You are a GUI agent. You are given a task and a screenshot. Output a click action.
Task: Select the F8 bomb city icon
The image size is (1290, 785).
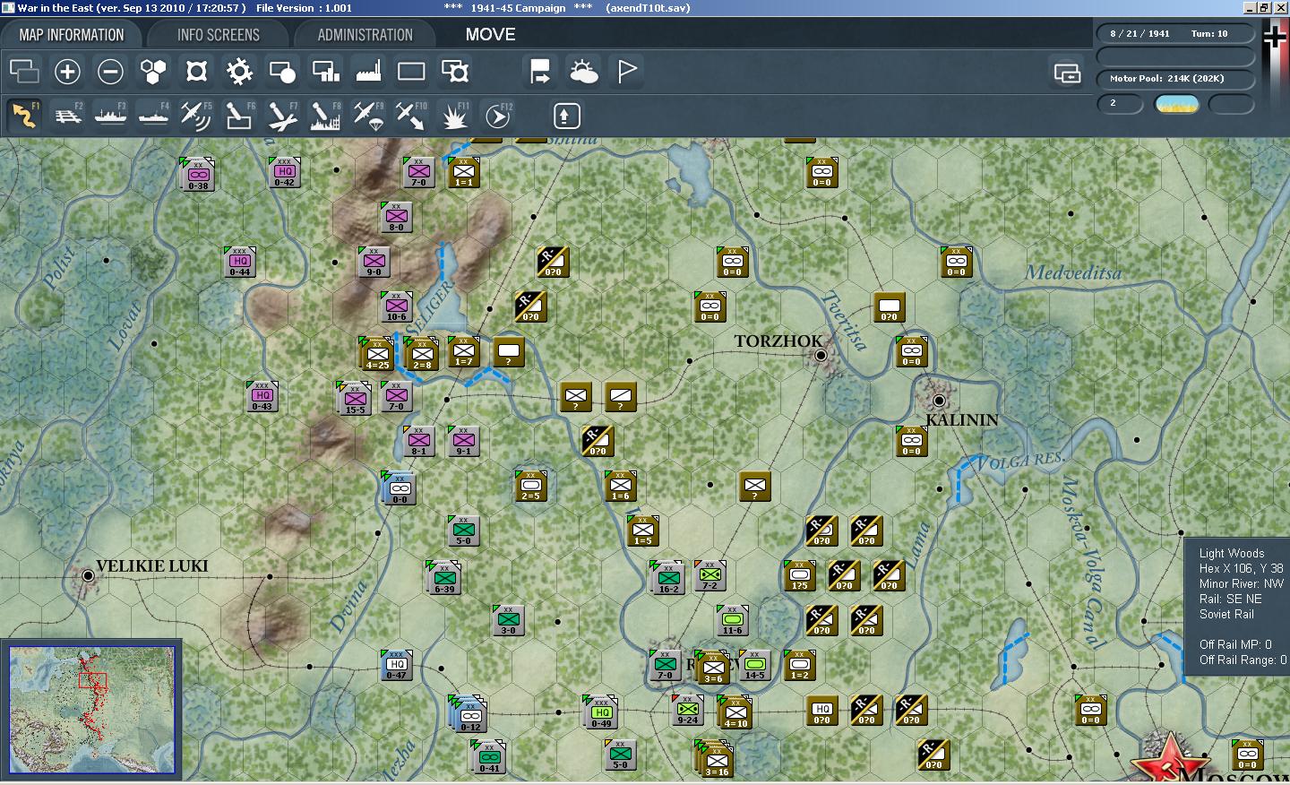[x=325, y=116]
